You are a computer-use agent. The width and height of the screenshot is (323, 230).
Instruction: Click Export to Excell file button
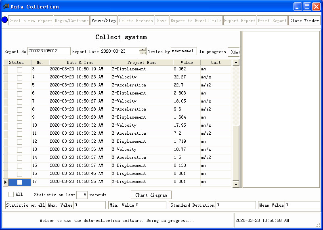[196, 21]
